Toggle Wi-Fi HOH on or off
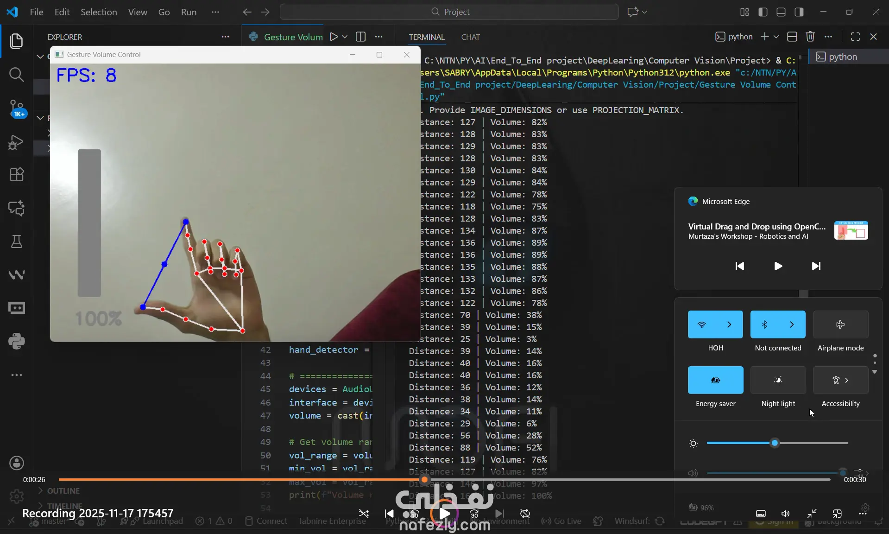This screenshot has height=534, width=889. click(702, 324)
